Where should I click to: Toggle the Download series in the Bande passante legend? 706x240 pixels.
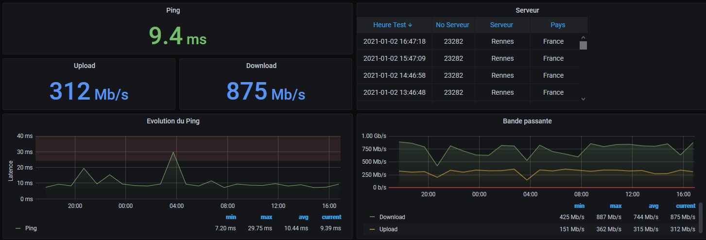pyautogui.click(x=392, y=217)
